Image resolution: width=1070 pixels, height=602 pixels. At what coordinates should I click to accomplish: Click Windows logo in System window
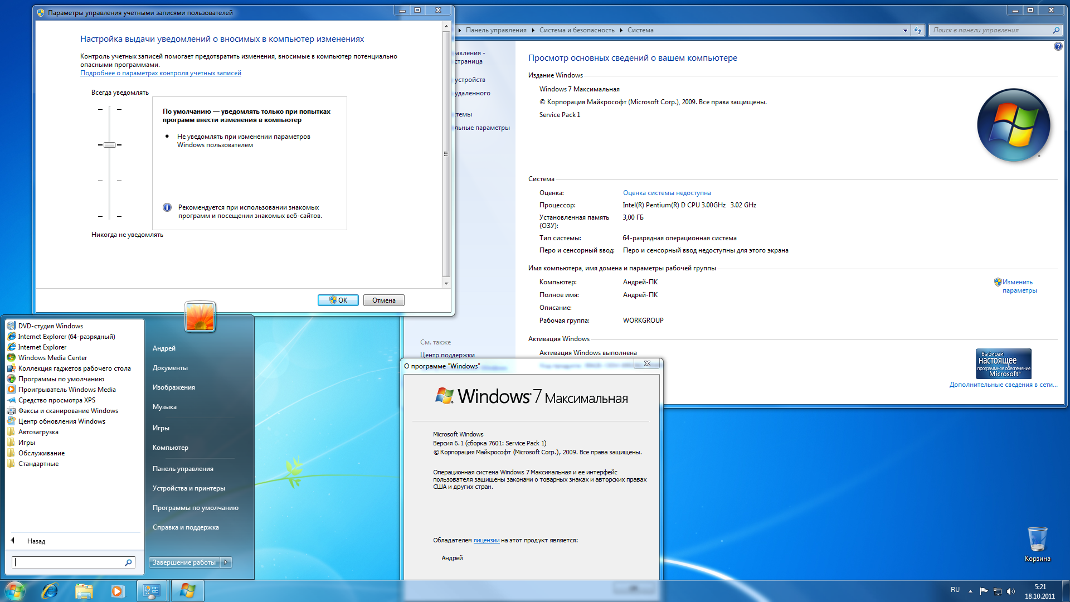[1014, 125]
